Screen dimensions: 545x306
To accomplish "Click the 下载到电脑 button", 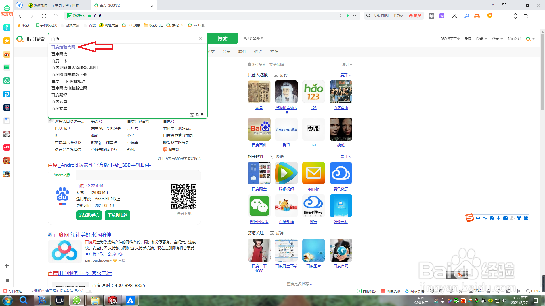I will pyautogui.click(x=118, y=215).
